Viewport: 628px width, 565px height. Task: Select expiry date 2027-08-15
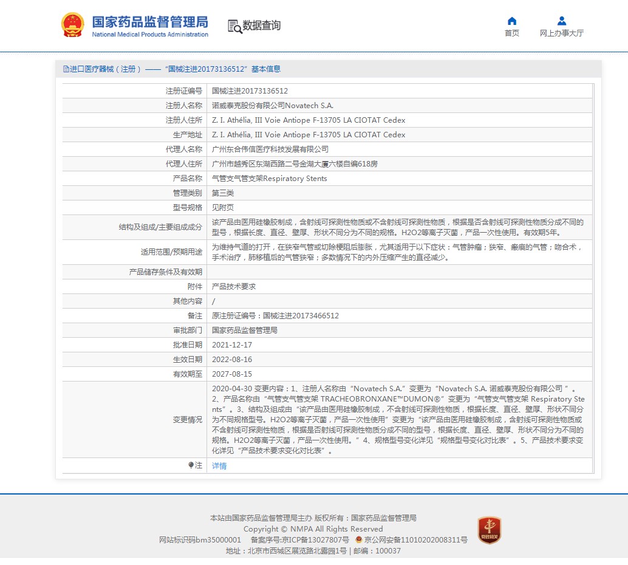pyautogui.click(x=232, y=374)
